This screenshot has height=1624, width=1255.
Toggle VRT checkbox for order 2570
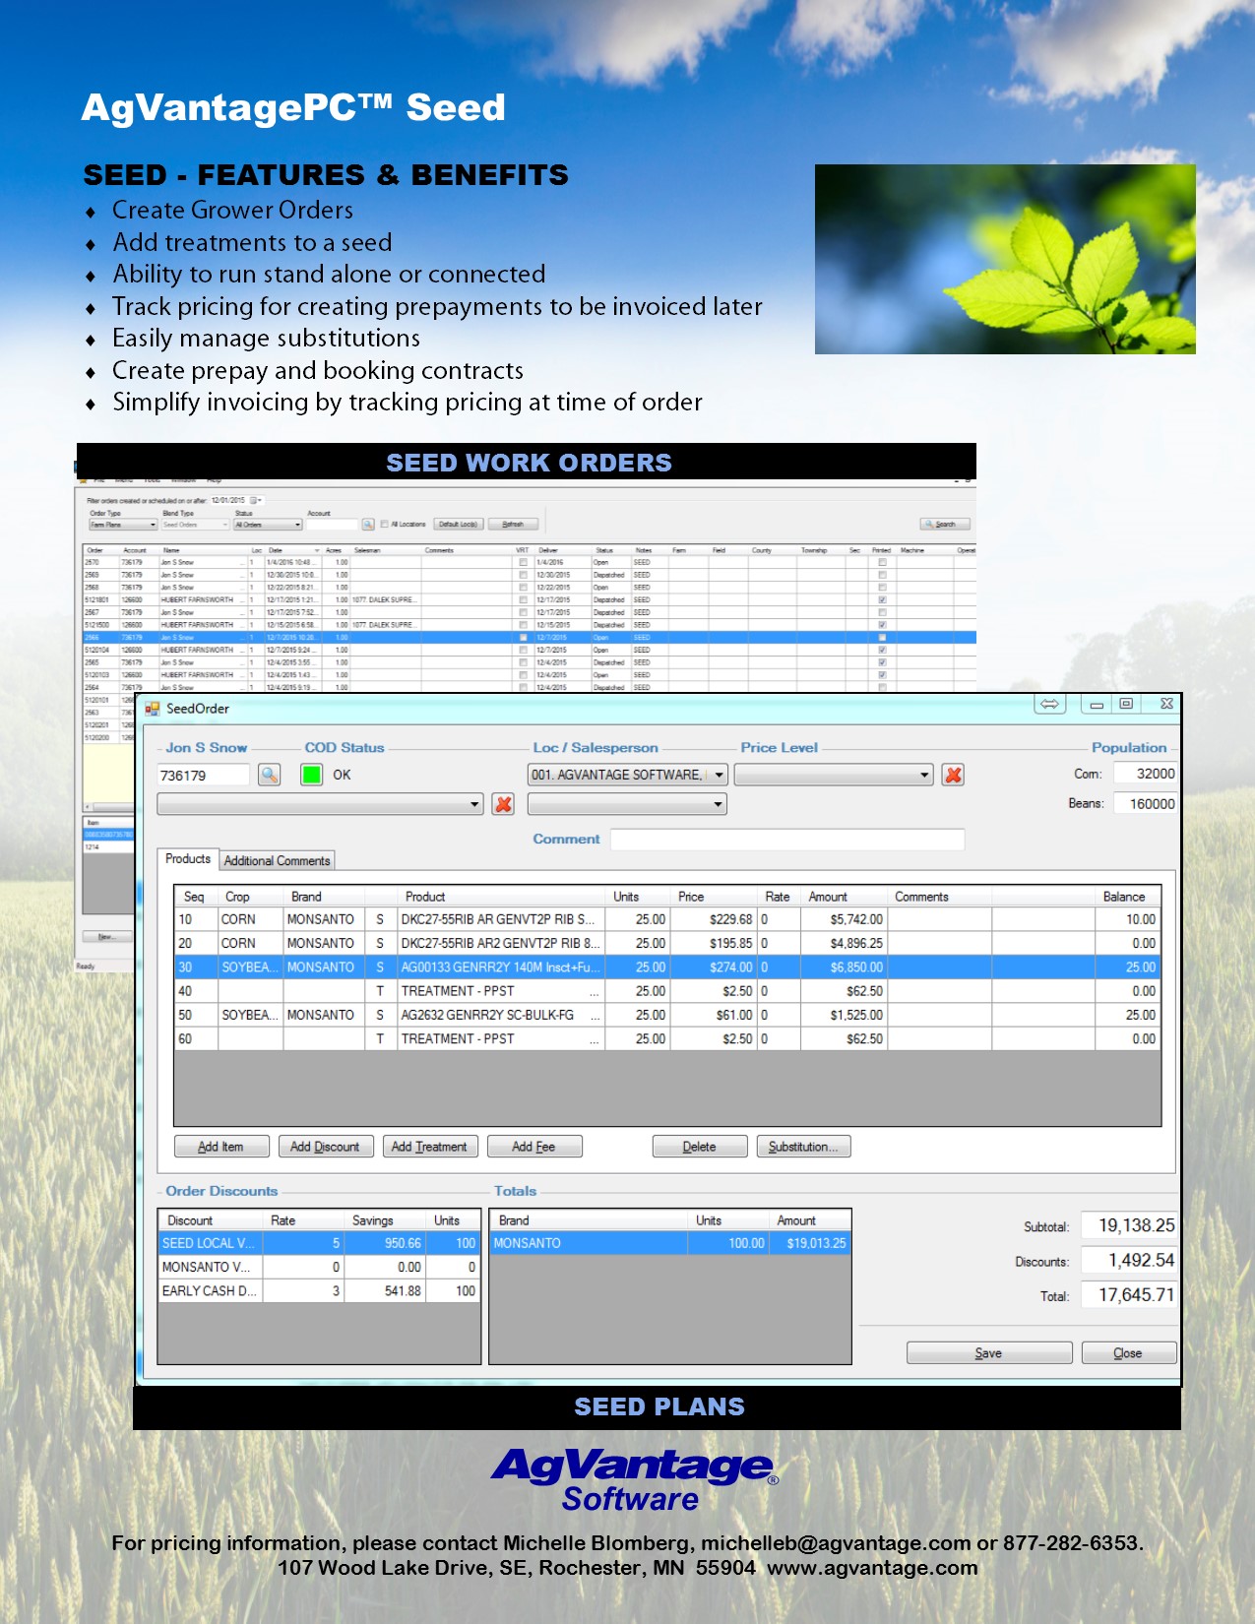pyautogui.click(x=523, y=562)
